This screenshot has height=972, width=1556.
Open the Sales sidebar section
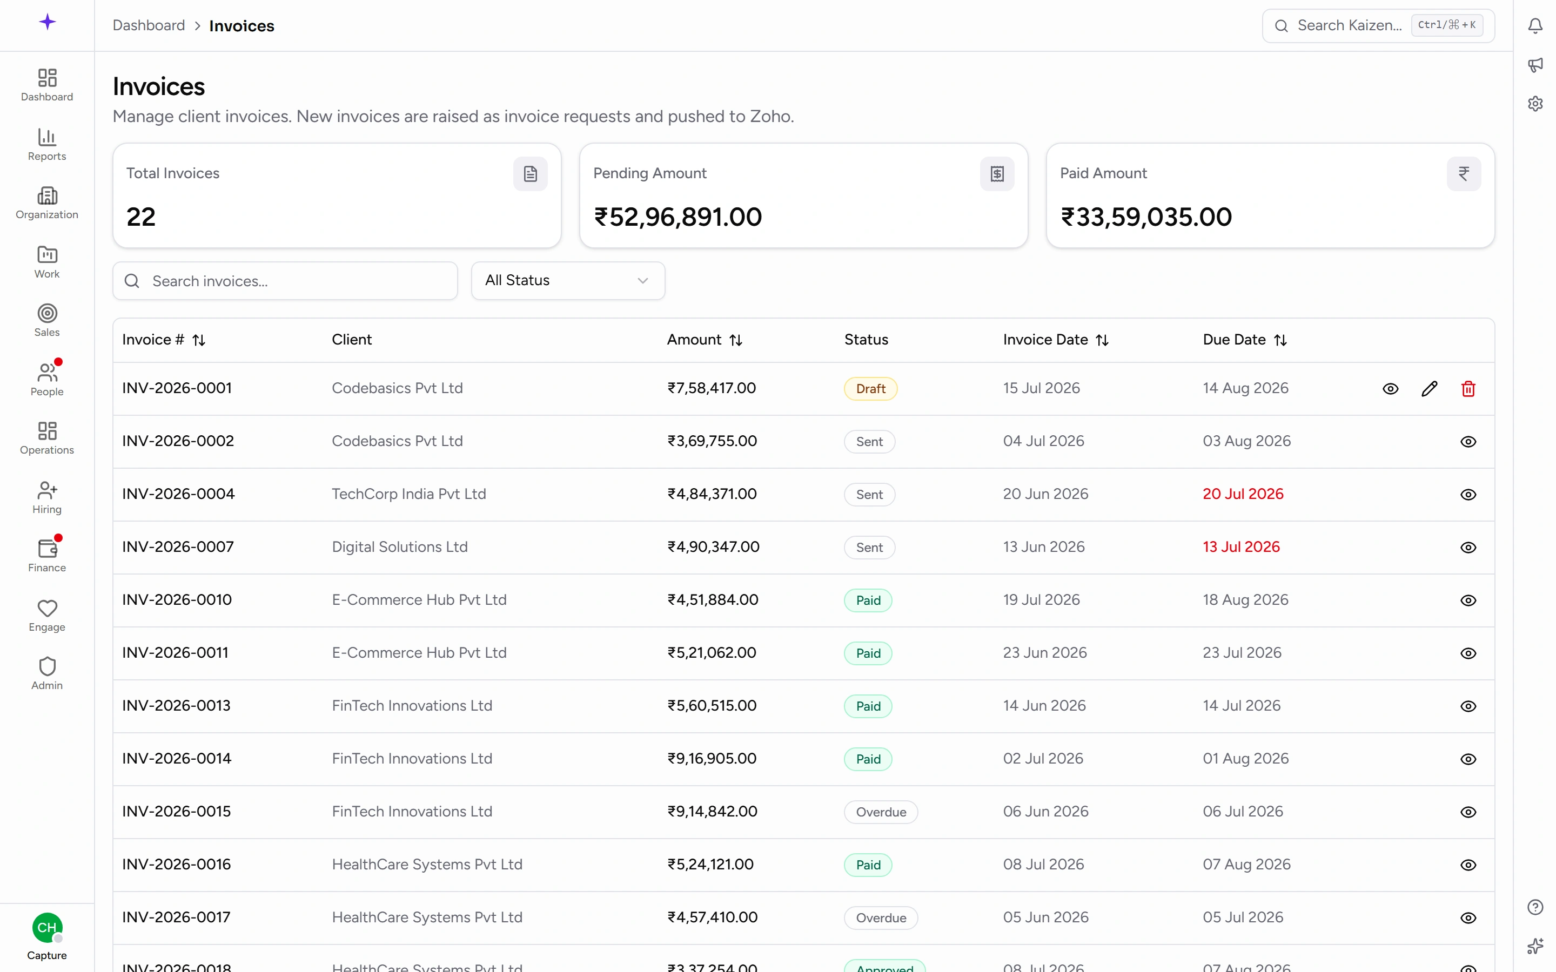coord(47,320)
